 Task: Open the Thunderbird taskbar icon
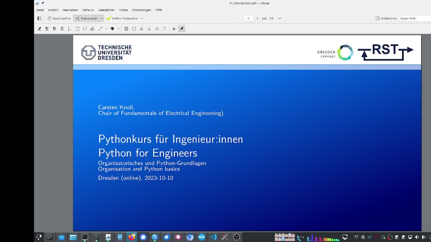point(166,237)
